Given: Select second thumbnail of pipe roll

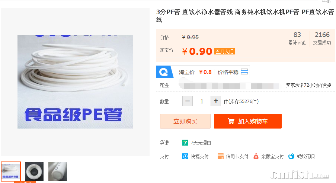Looking at the screenshot, I should point(34,172).
